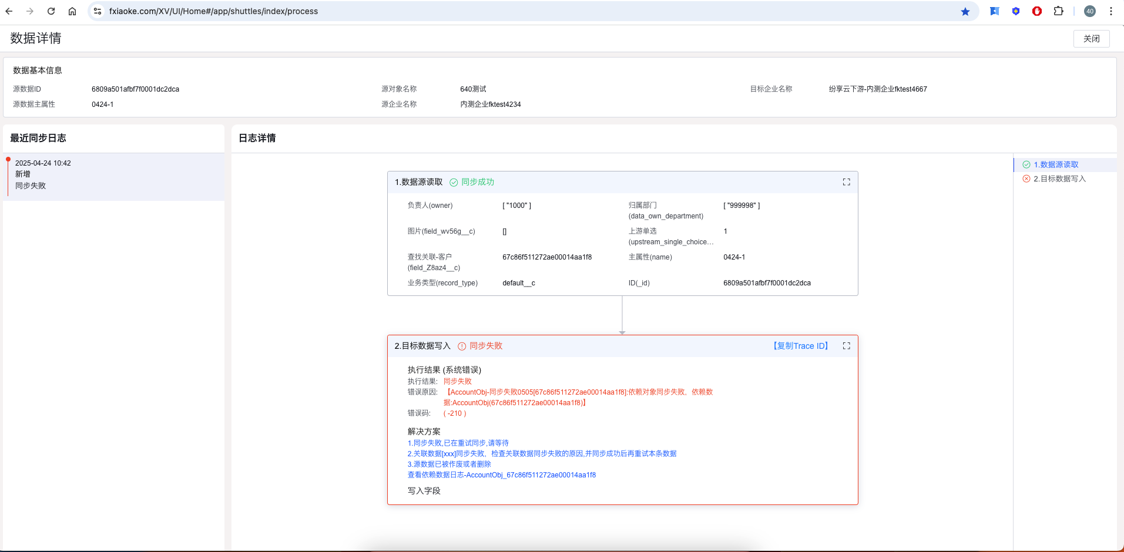Open the browser three-dot menu
The image size is (1124, 552).
coord(1111,11)
